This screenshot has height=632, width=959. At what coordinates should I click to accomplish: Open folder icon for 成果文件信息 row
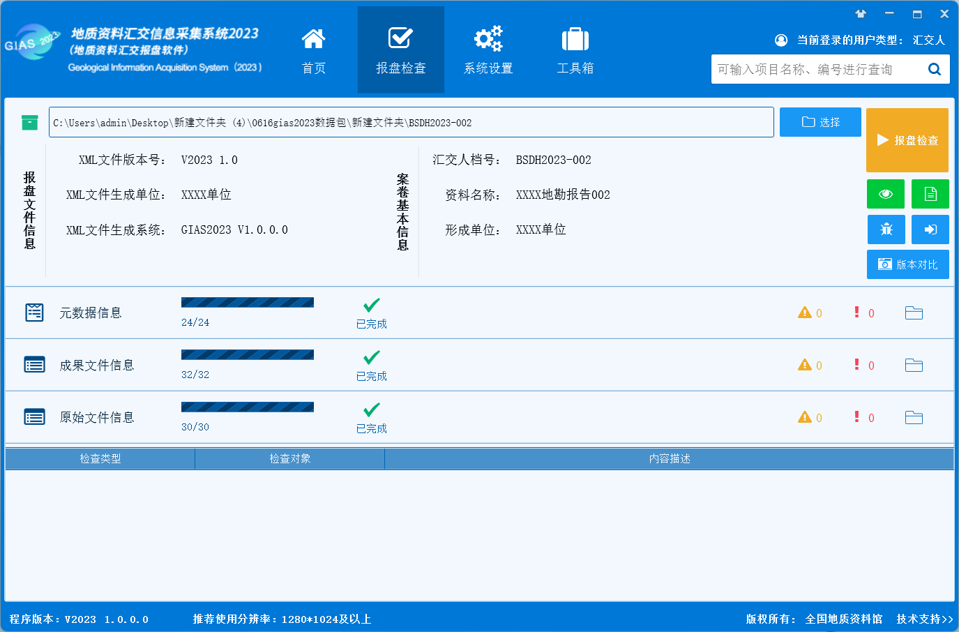click(x=914, y=366)
